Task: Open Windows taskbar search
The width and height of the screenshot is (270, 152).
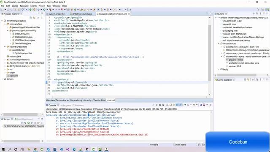Action: click(x=9, y=149)
